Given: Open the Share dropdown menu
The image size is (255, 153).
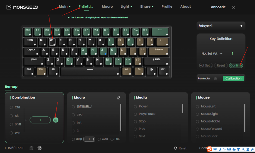Looking at the screenshot, I should pos(147,7).
